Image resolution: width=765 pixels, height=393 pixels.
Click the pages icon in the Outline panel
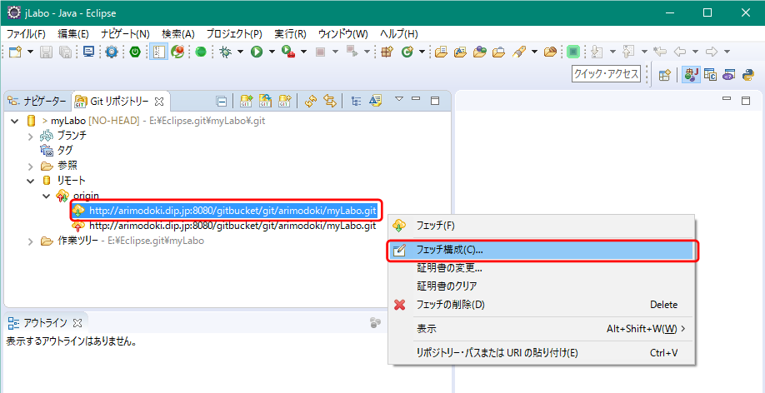pos(375,322)
